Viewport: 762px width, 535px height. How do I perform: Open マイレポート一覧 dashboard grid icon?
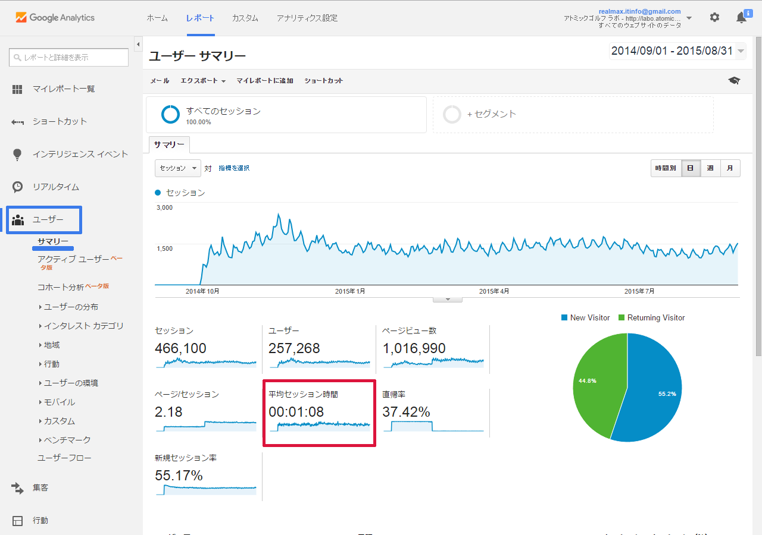click(x=18, y=89)
